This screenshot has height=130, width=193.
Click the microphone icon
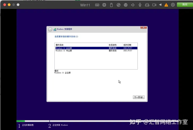140,5
